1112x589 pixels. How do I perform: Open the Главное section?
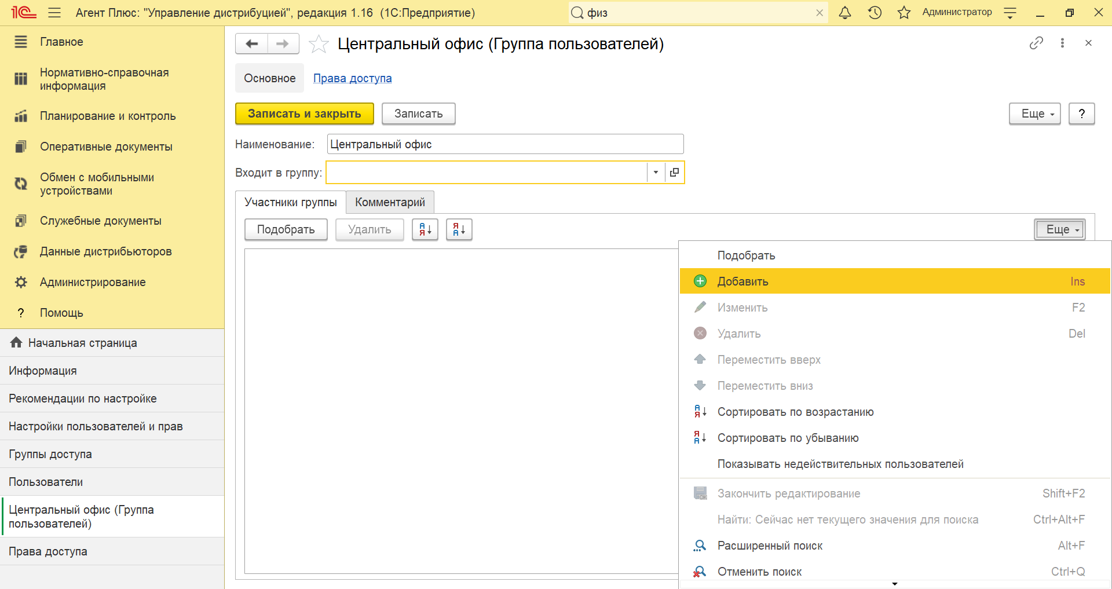(x=112, y=42)
